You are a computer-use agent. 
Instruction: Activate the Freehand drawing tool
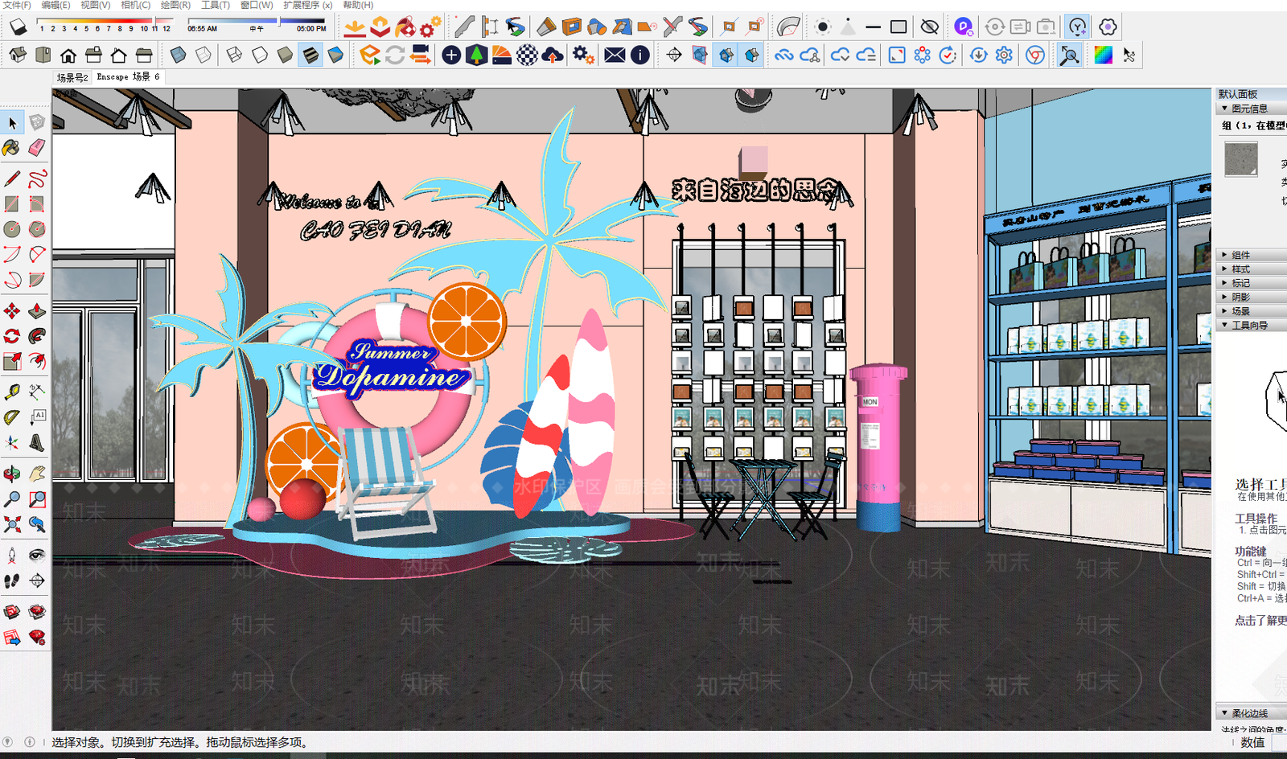[37, 178]
